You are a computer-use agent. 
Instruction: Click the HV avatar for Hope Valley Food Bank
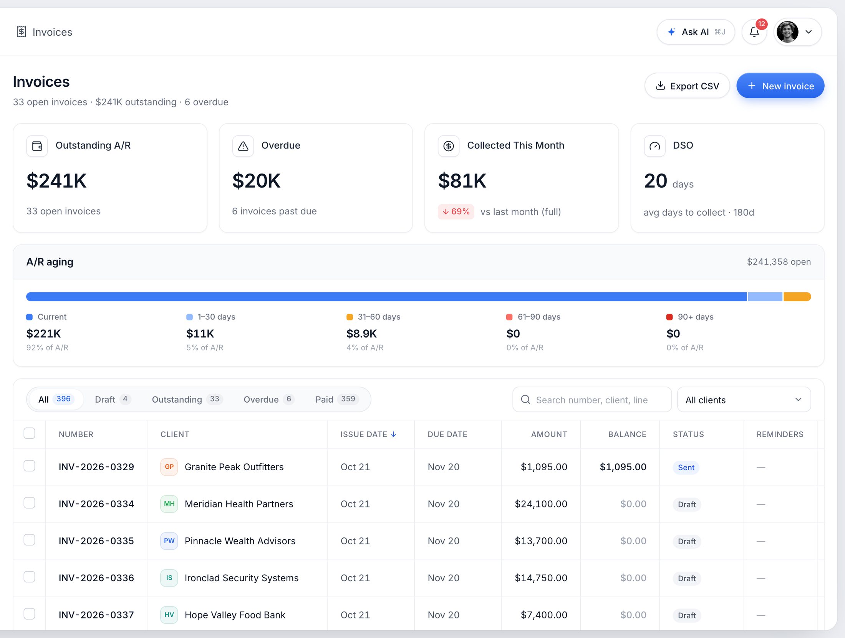[169, 615]
